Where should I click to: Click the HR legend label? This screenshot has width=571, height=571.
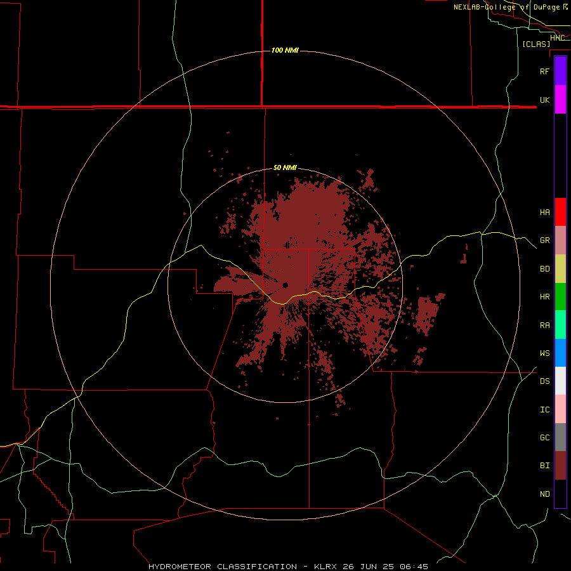544,297
